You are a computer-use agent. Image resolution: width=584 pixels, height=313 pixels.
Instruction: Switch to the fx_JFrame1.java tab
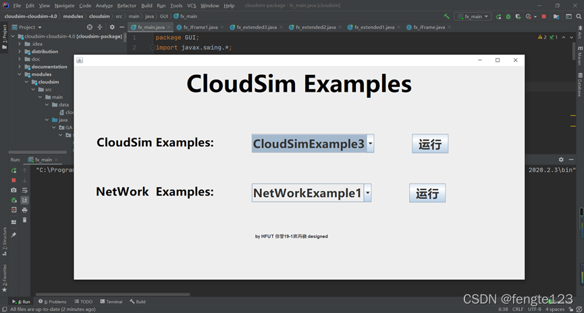coord(201,27)
